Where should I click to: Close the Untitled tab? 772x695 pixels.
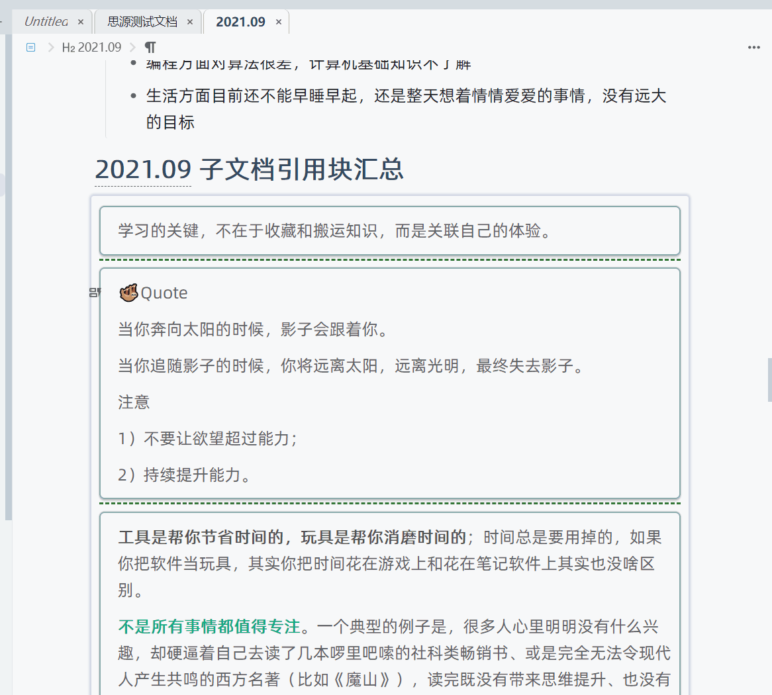tap(81, 21)
